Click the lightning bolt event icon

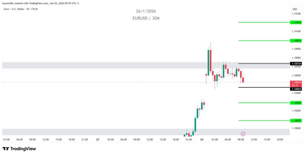(243, 134)
